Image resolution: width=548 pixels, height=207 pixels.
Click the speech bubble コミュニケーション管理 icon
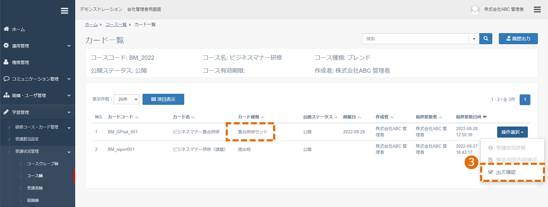tap(6, 79)
